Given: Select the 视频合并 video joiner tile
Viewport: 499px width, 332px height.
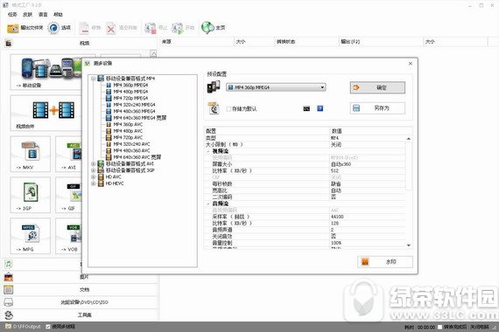Looking at the screenshot, I should click(x=46, y=113).
